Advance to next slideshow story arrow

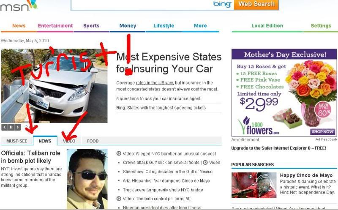[17, 127]
